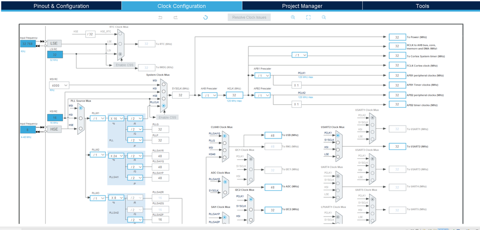
Task: Click the APB2 timer clocks value
Action: pos(397,104)
